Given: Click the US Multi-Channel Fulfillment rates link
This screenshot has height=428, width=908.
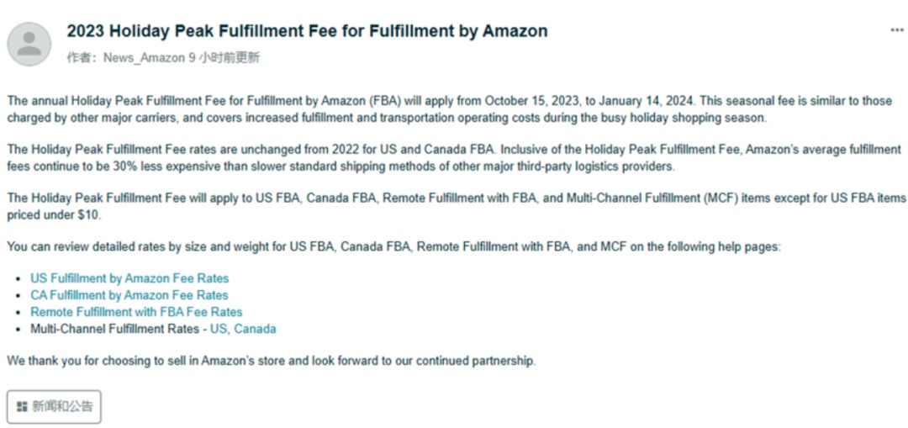Looking at the screenshot, I should pyautogui.click(x=218, y=329).
